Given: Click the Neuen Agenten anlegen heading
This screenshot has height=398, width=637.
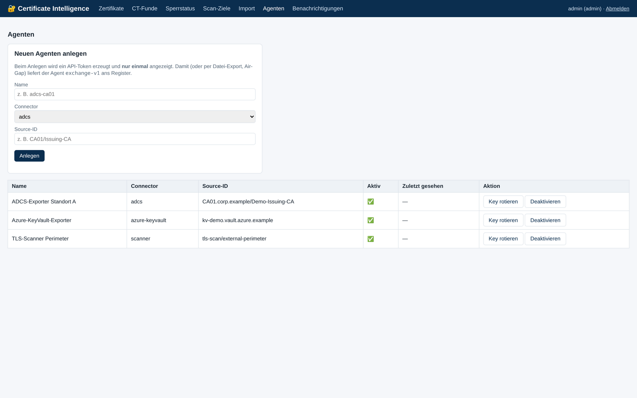Looking at the screenshot, I should tap(51, 54).
